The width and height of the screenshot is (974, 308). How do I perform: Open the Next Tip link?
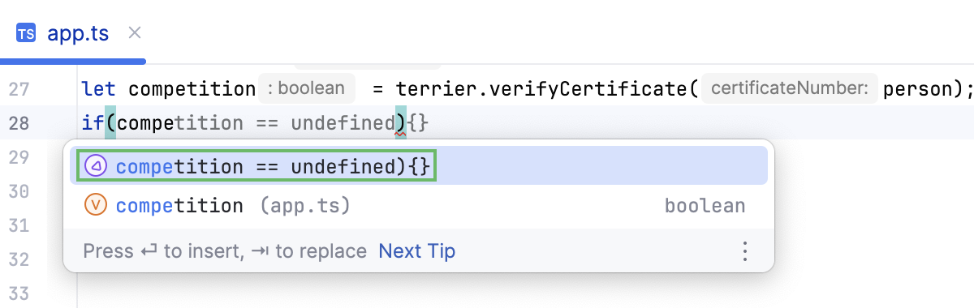tap(417, 251)
